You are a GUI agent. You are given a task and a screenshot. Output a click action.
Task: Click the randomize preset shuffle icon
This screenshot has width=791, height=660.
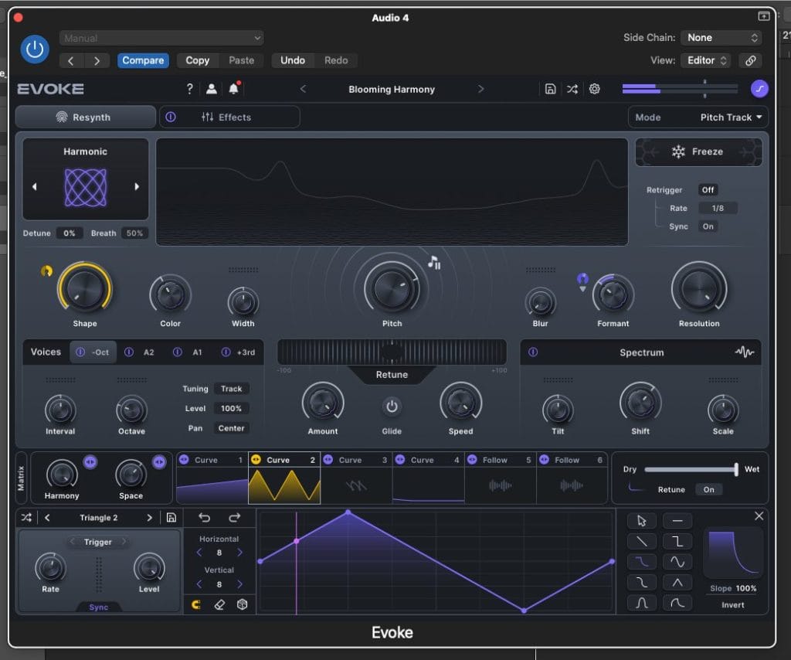pos(572,89)
